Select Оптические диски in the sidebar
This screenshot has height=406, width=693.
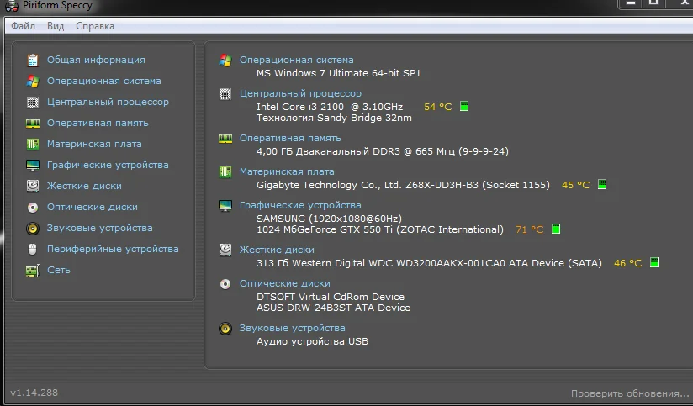[x=93, y=207]
